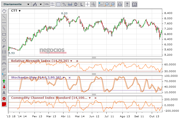Image resolution: width=180 pixels, height=119 pixels.
Task: Click the 8,20 high price label
Action: tap(64, 13)
